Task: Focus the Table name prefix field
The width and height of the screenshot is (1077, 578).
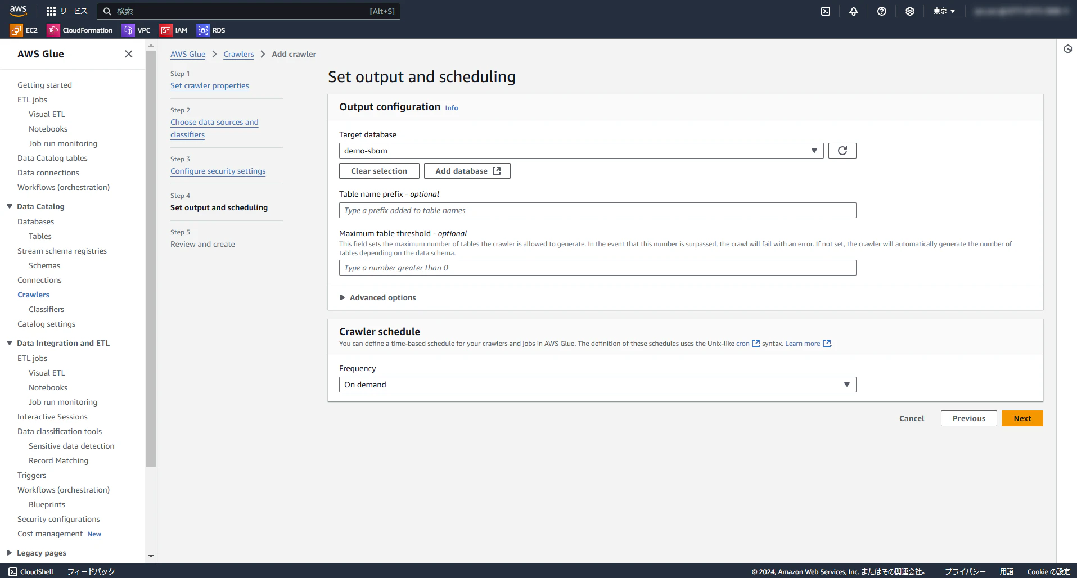Action: click(598, 210)
